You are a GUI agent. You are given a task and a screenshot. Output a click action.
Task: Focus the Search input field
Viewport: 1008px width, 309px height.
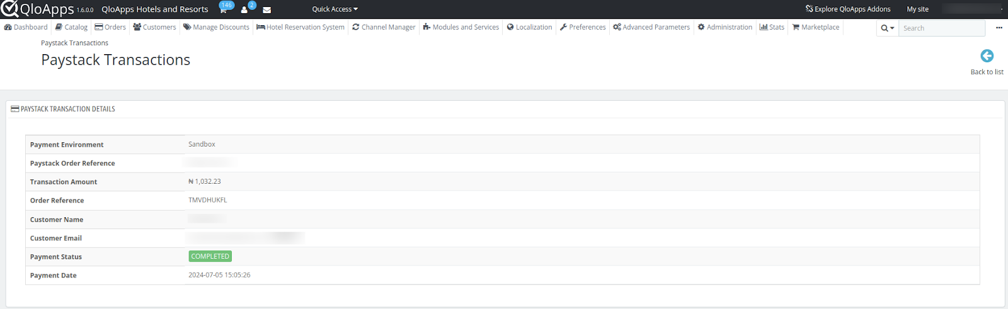pyautogui.click(x=941, y=28)
